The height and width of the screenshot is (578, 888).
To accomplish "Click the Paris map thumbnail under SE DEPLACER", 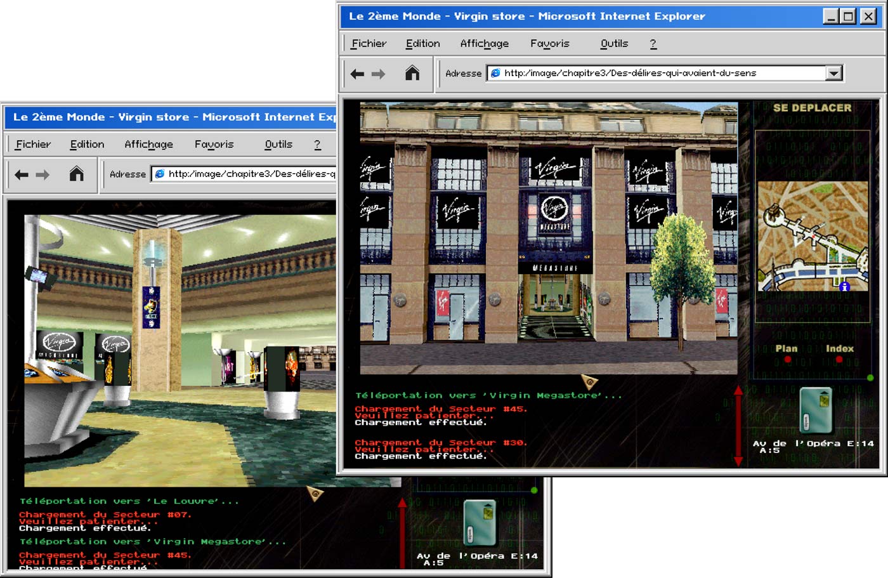I will point(813,236).
